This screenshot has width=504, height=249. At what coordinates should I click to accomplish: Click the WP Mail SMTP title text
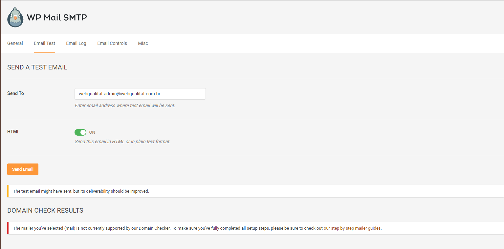tap(57, 17)
